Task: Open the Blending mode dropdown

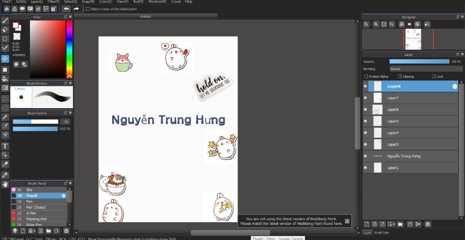Action: pyautogui.click(x=426, y=69)
